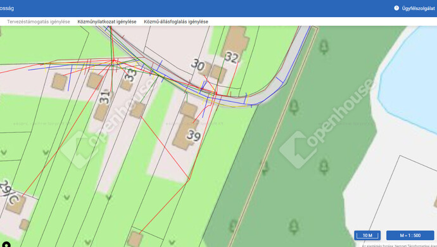Viewport: 437px width, 247px height.
Task: Click the greyed Tervezéstámogatás igénylése item
Action: pyautogui.click(x=39, y=22)
